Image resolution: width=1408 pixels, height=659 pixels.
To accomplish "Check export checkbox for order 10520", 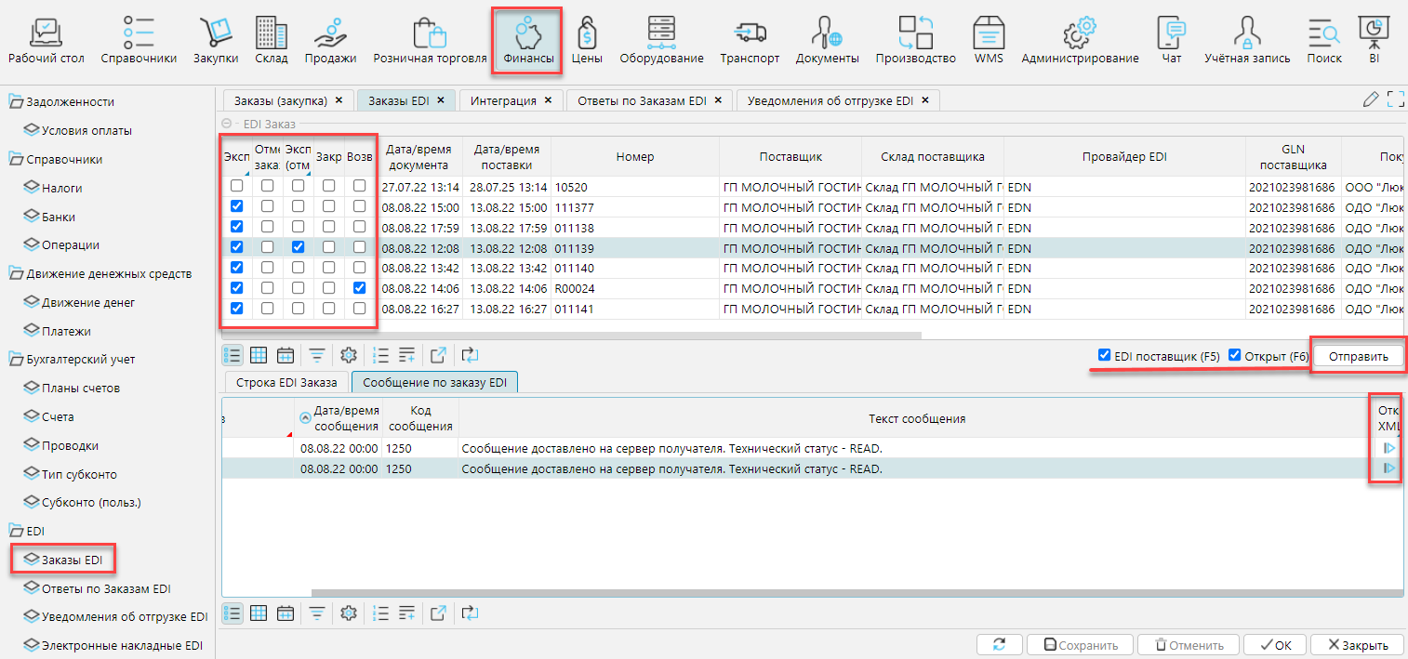I will (236, 187).
